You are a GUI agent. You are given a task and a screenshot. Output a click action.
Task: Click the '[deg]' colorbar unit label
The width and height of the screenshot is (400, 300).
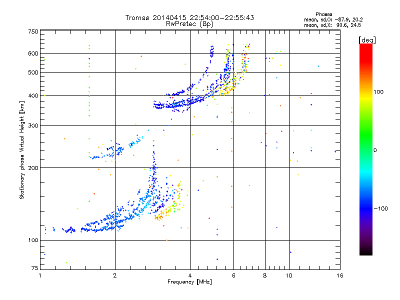coord(367,40)
